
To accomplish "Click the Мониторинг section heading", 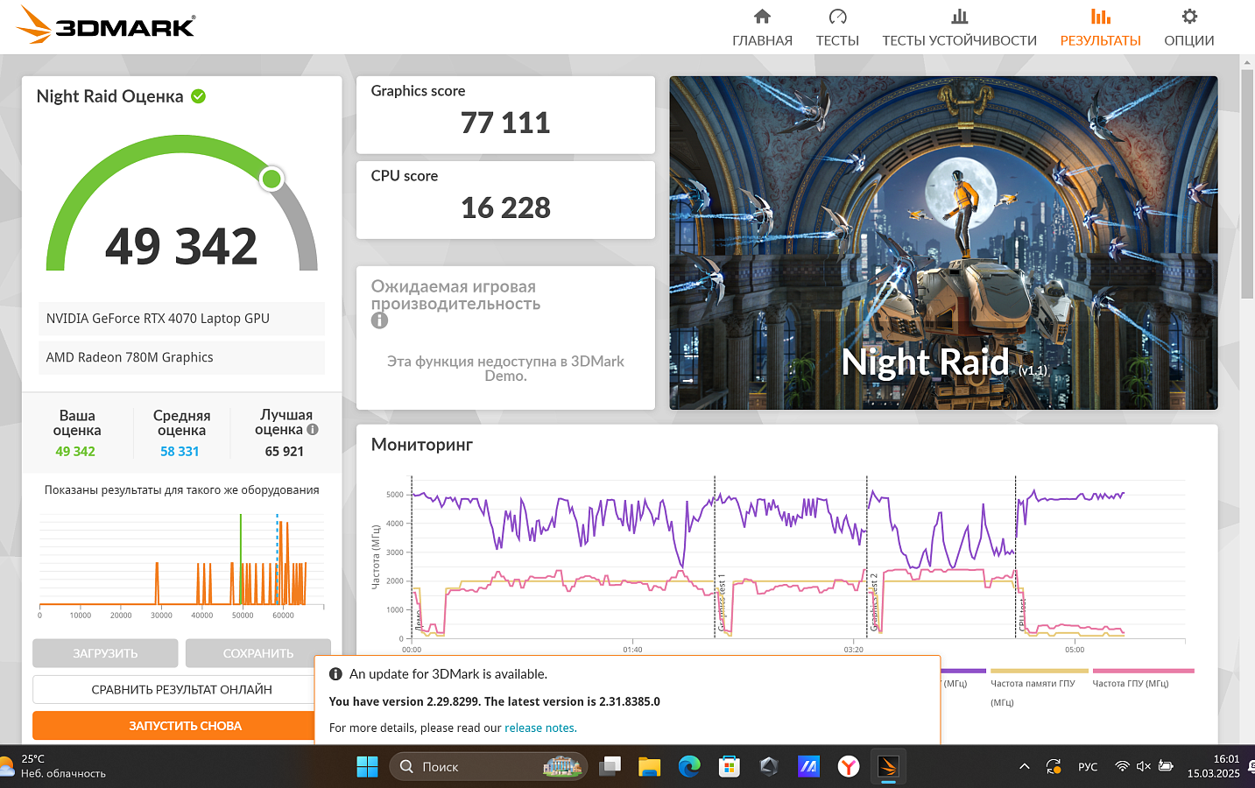I will coord(422,445).
